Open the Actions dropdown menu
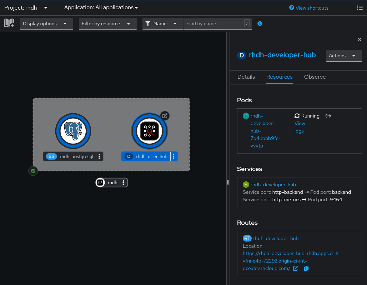Screen dimensions: 367x285 click(343, 56)
